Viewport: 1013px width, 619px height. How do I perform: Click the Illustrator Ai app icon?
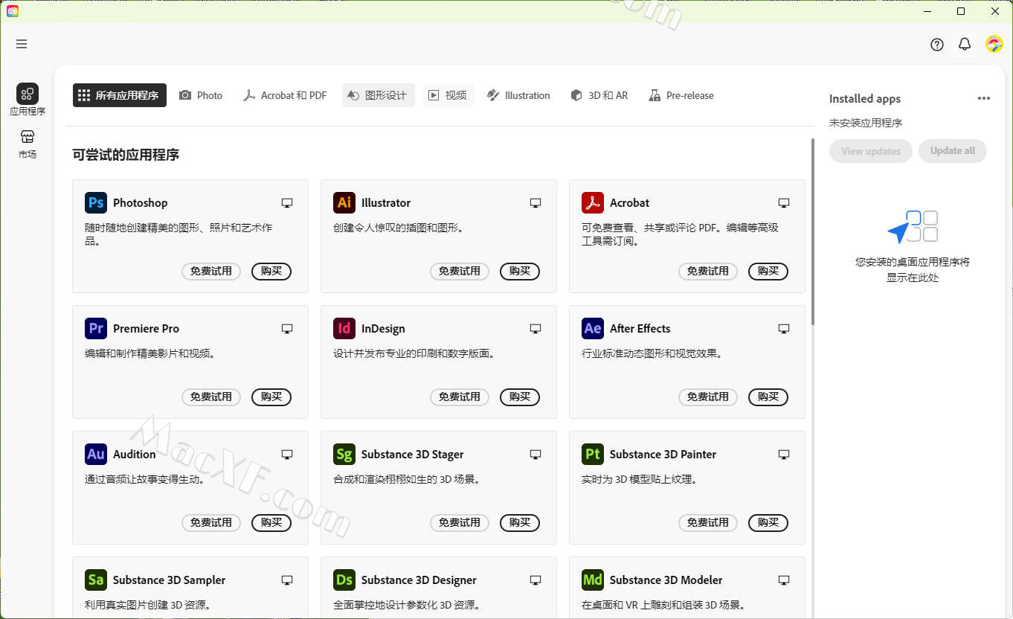(x=344, y=202)
